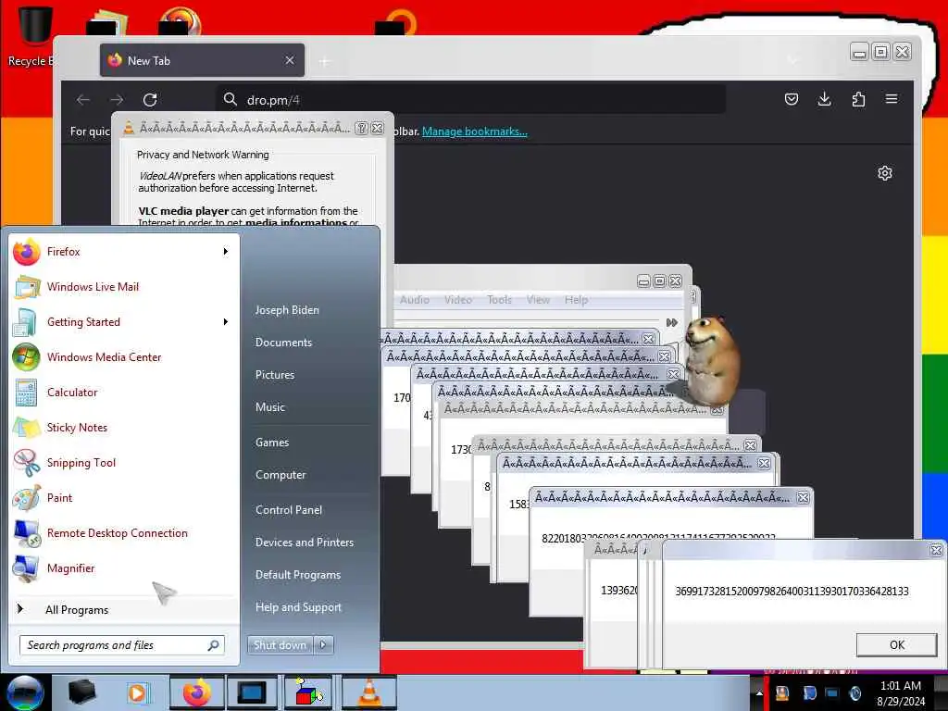Select the New Tab tab
This screenshot has width=948, height=711.
[x=202, y=60]
